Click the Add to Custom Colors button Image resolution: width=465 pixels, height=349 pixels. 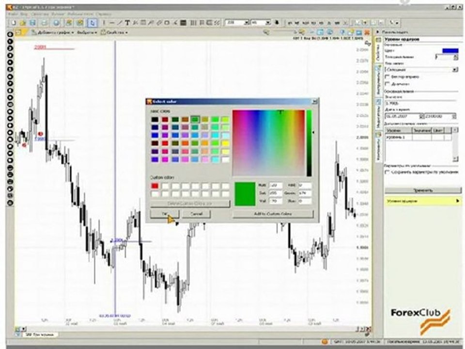(273, 214)
